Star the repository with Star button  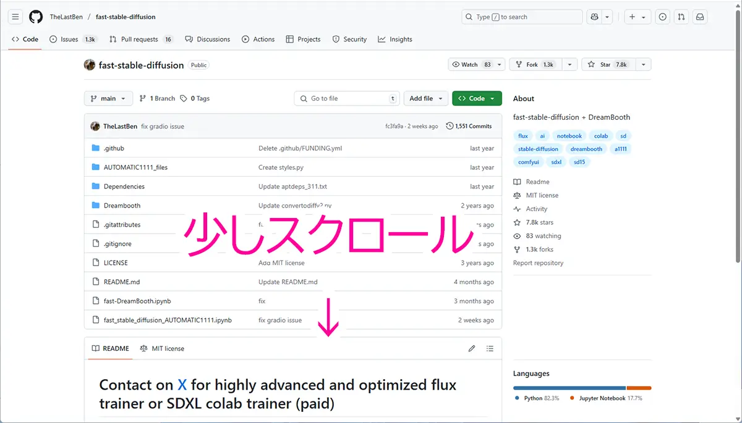[x=609, y=64]
